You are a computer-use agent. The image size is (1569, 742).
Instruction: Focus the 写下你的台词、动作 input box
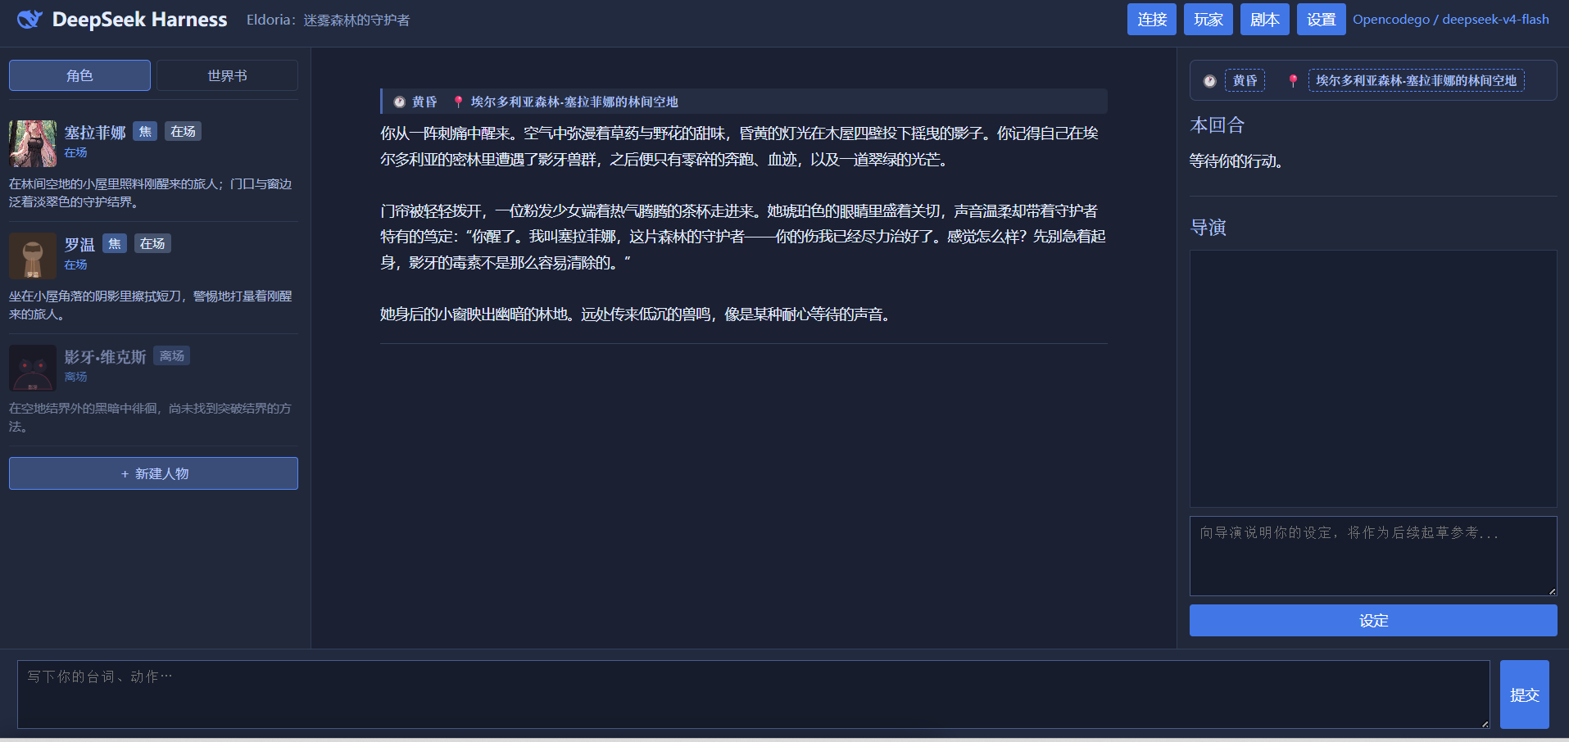(753, 694)
